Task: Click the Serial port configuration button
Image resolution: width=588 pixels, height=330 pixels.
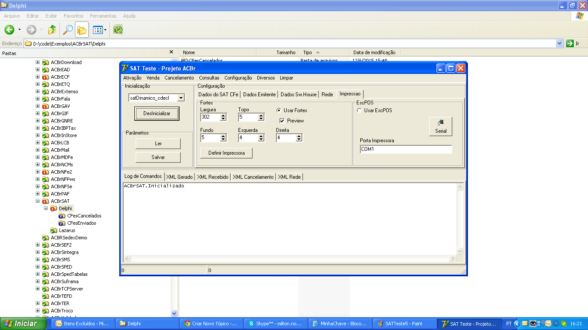Action: 441,126
